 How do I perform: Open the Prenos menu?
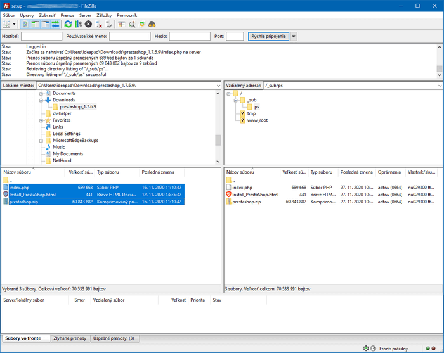point(67,14)
